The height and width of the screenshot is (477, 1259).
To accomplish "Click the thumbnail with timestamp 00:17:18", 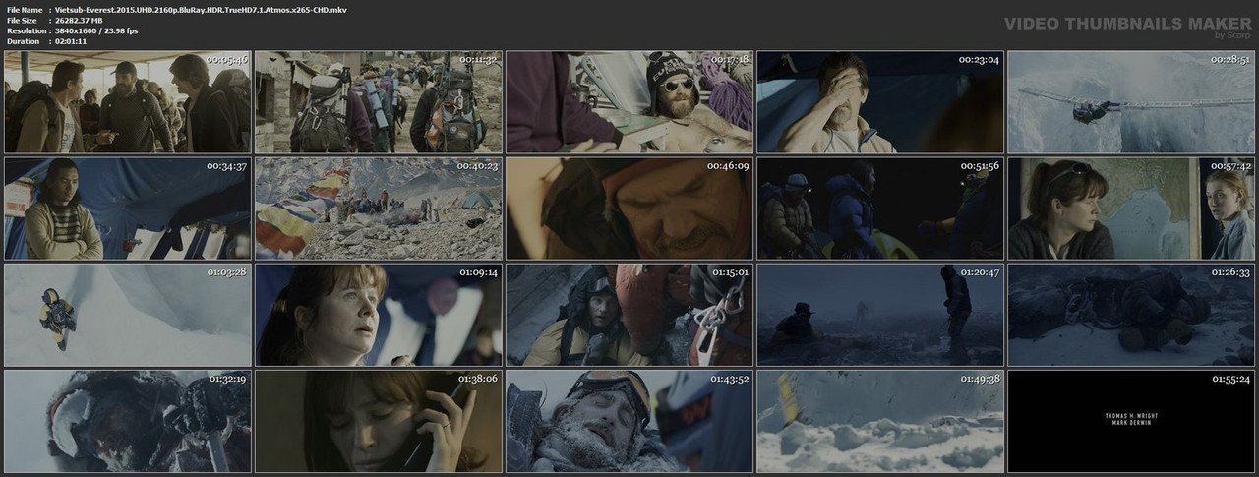I will click(629, 102).
